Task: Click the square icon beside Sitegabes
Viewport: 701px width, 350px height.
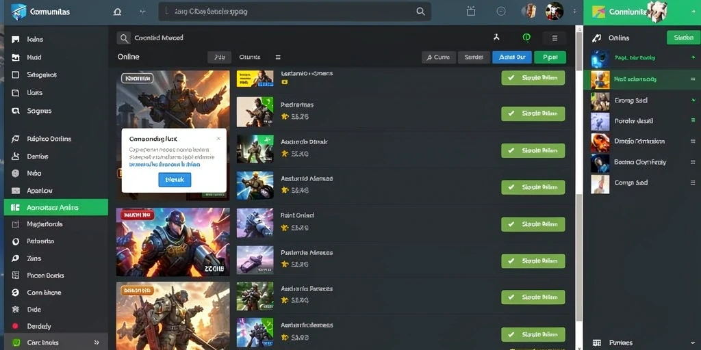Action: point(16,75)
